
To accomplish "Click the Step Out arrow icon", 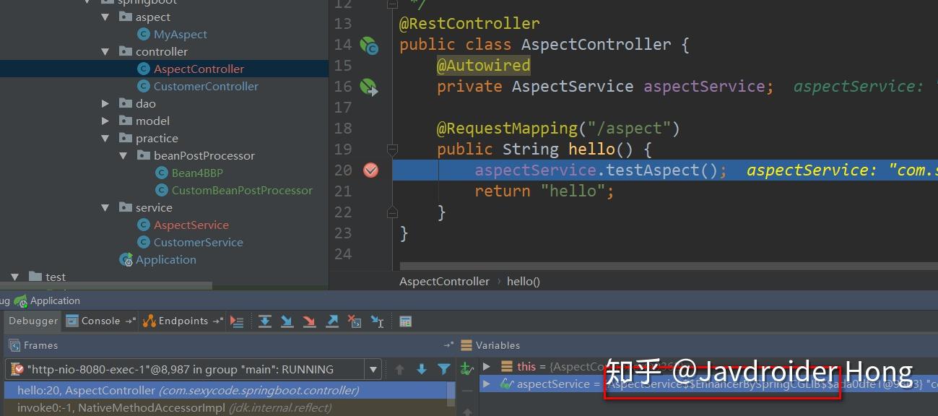I will pos(332,321).
